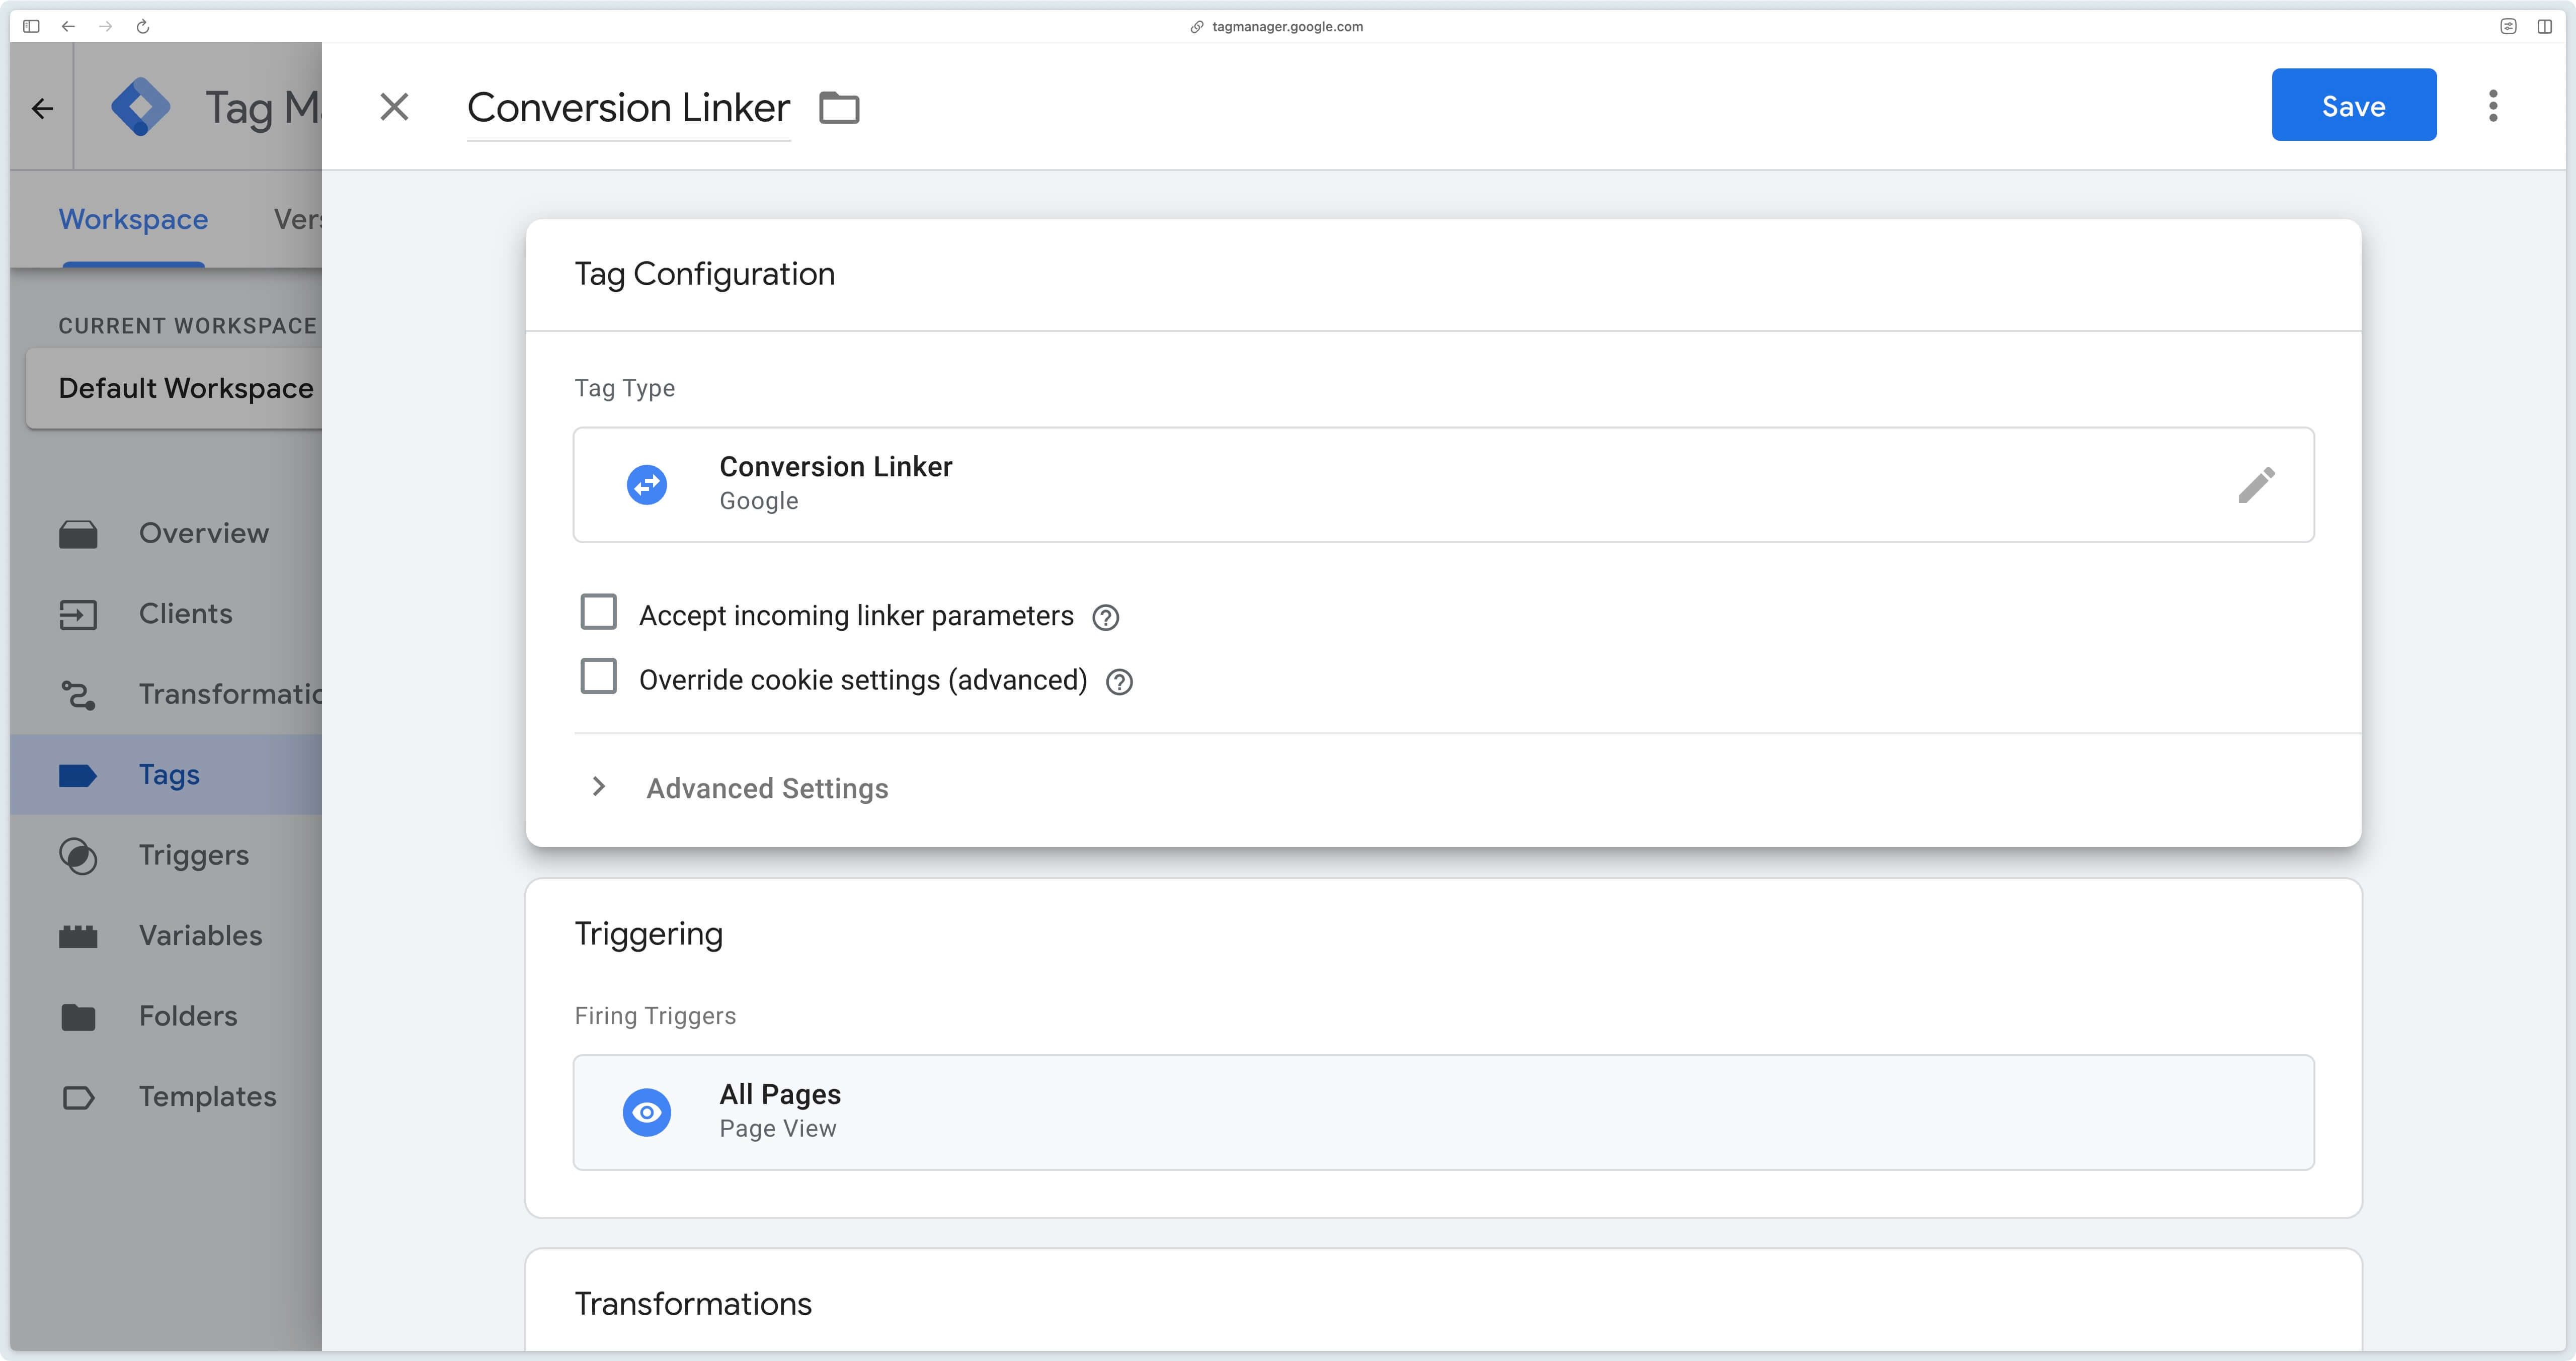Screen dimensions: 2576x1361
Task: Go back with Tag Manager back arrow
Action: pos(42,108)
